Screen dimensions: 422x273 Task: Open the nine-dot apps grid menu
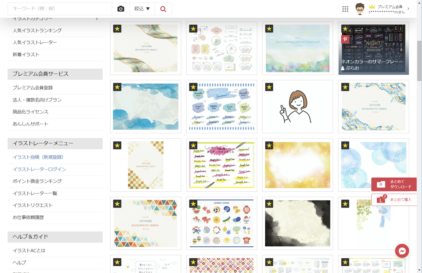point(345,9)
